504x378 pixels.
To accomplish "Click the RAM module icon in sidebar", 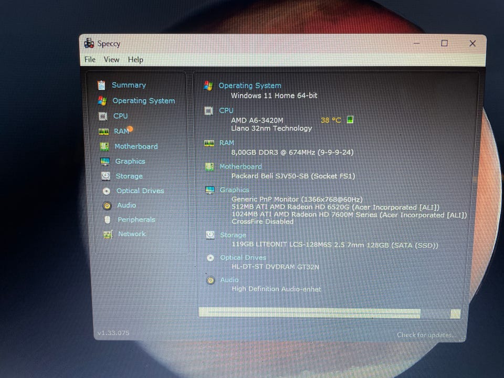I will 103,131.
